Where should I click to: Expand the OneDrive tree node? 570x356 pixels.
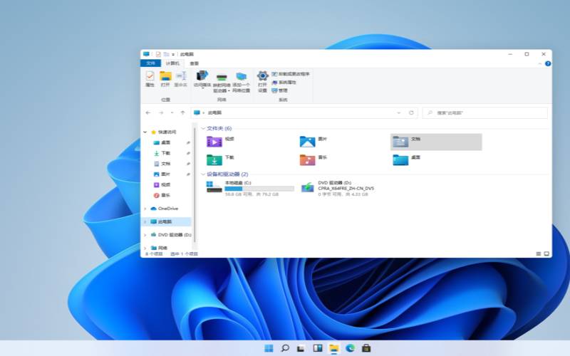click(x=145, y=209)
